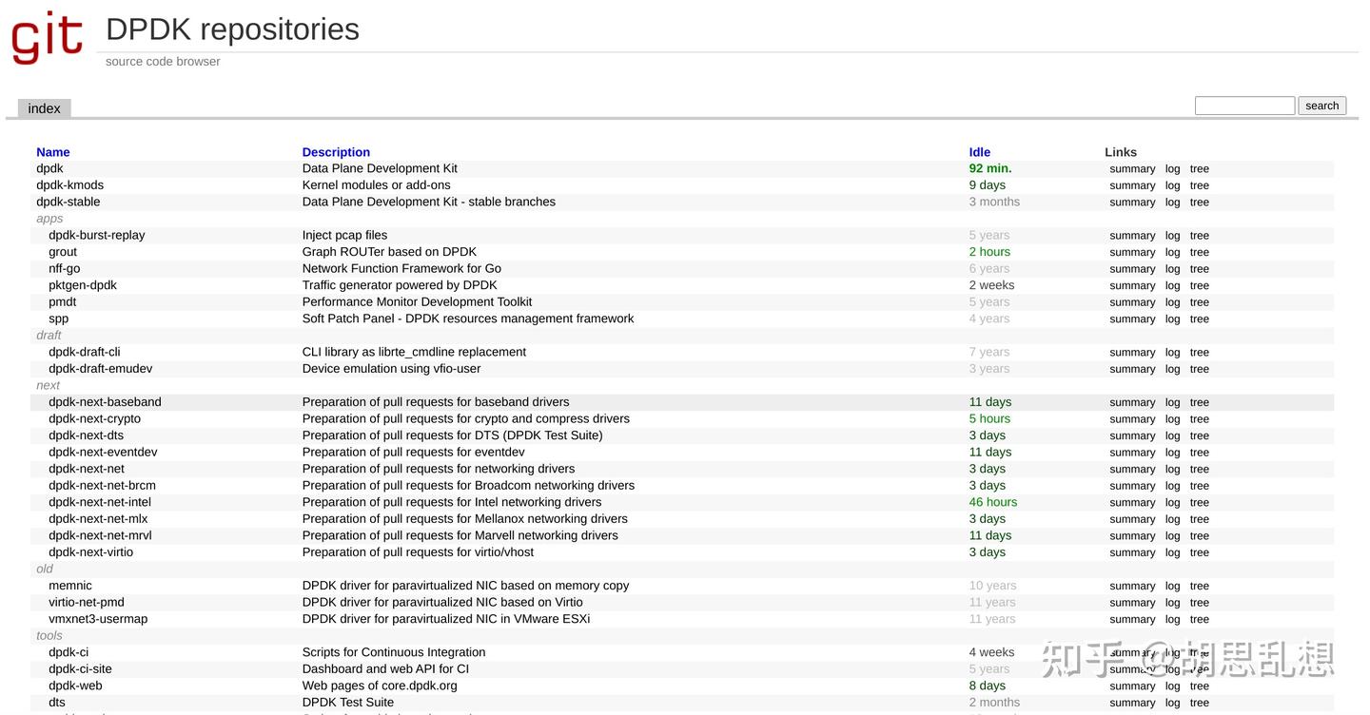Open the dpdk-draft-emudev repository
Screen dimensions: 1370x715
[x=100, y=369]
